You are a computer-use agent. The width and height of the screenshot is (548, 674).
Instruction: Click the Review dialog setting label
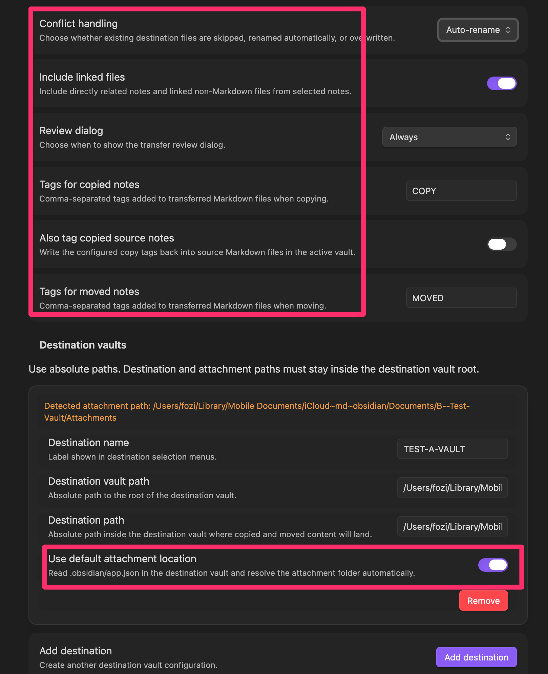[71, 130]
